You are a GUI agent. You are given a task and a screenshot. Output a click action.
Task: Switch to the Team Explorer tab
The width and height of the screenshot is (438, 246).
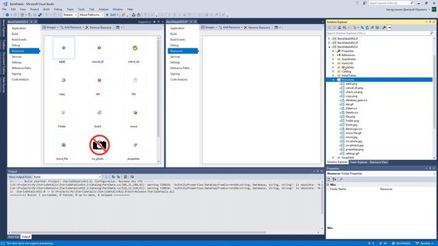(x=359, y=162)
